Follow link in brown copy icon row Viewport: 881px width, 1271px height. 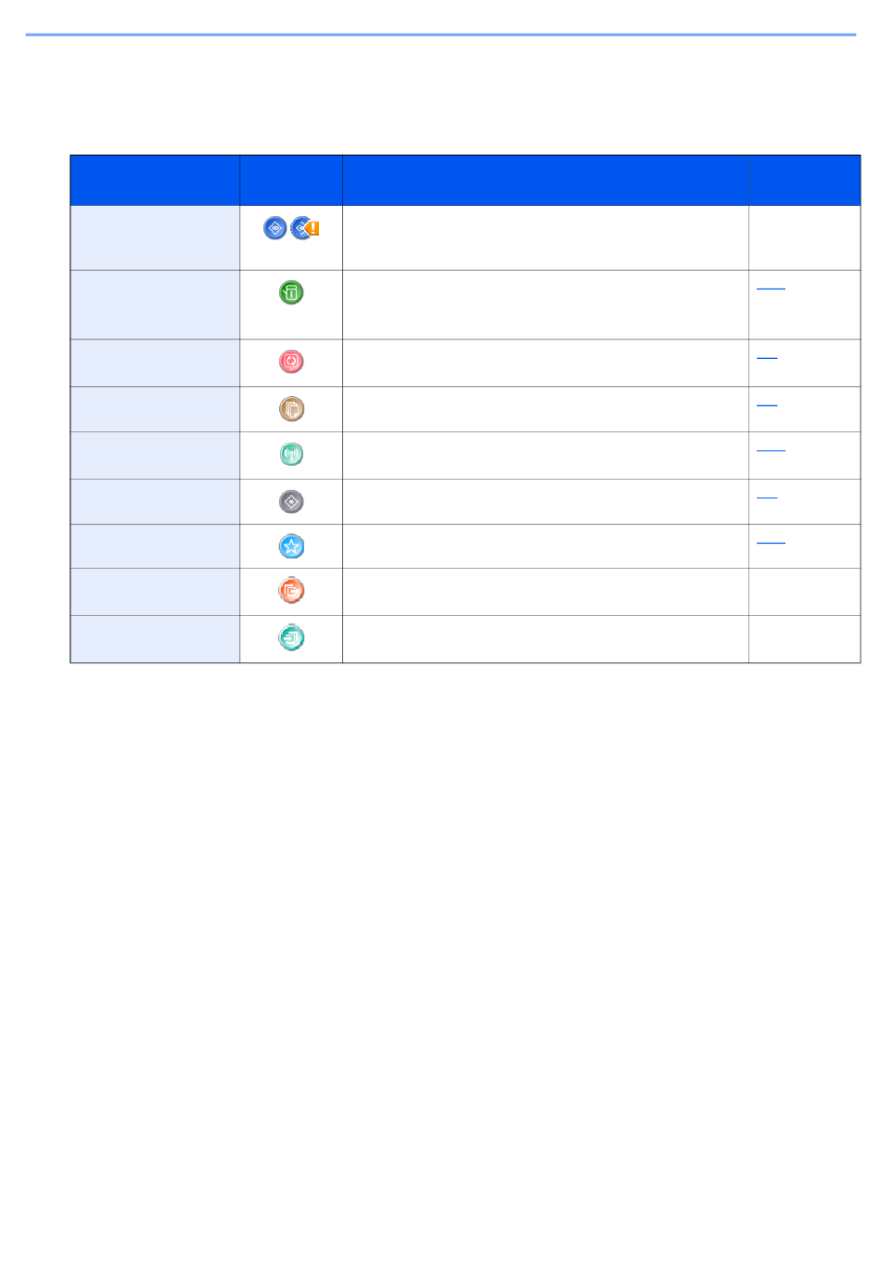tap(767, 403)
